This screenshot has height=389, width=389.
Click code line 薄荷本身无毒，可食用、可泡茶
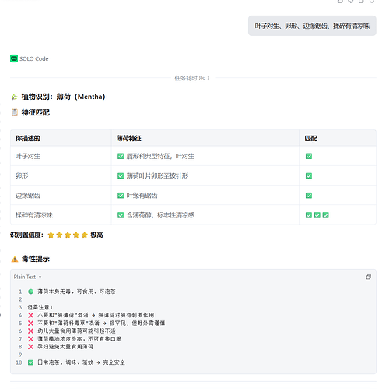pyautogui.click(x=72, y=292)
